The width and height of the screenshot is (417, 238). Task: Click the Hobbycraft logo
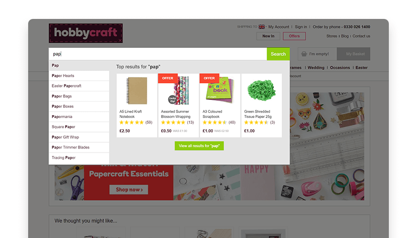click(x=86, y=33)
